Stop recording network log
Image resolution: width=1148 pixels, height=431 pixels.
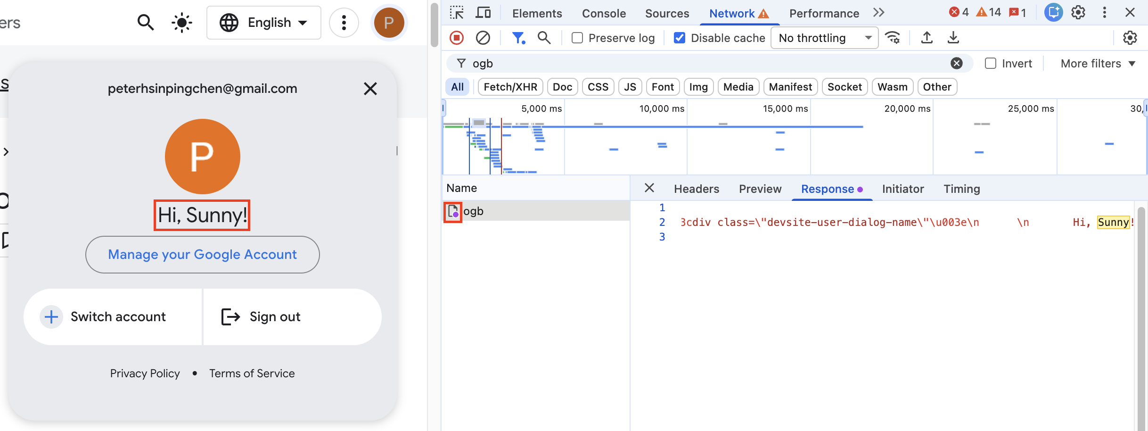point(457,38)
